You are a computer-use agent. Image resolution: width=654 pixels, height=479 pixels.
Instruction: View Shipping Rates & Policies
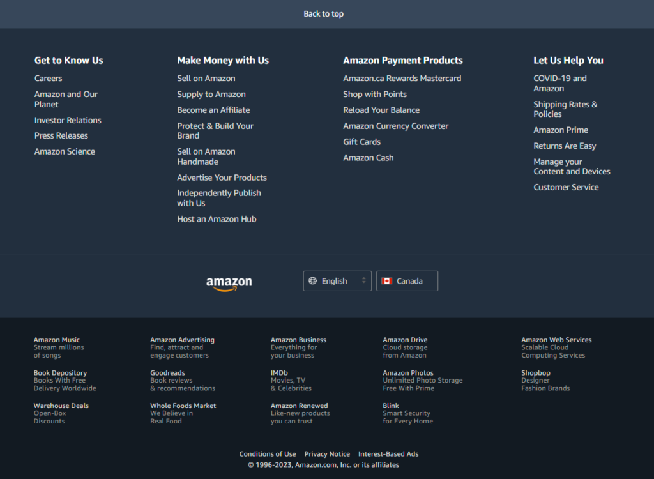pos(566,109)
